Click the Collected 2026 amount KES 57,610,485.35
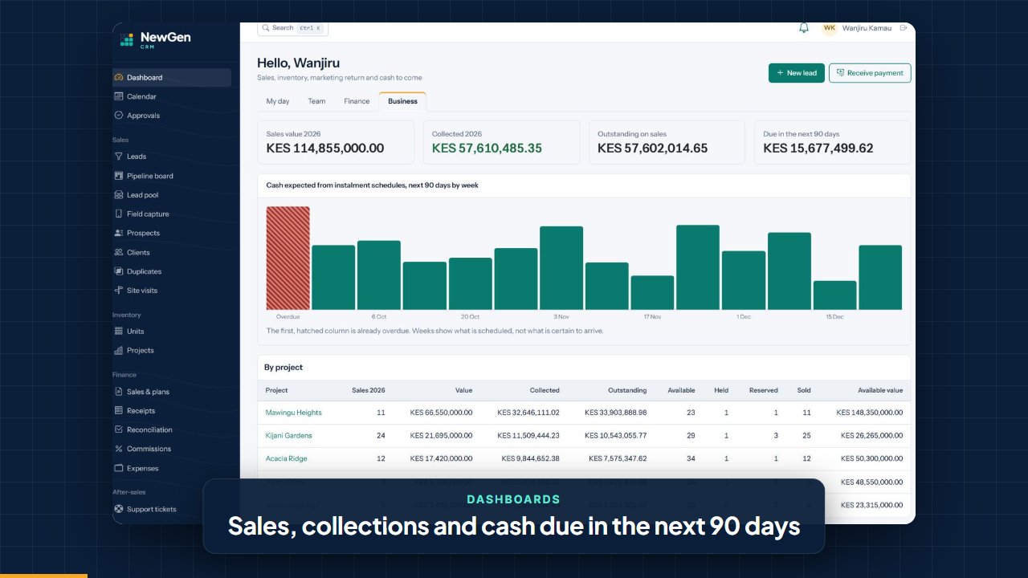 point(487,149)
